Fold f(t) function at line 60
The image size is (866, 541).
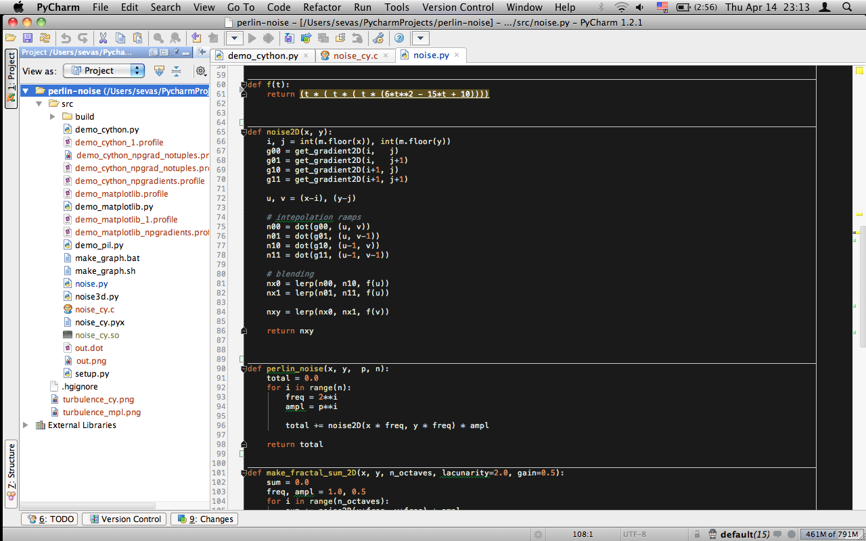click(x=243, y=85)
